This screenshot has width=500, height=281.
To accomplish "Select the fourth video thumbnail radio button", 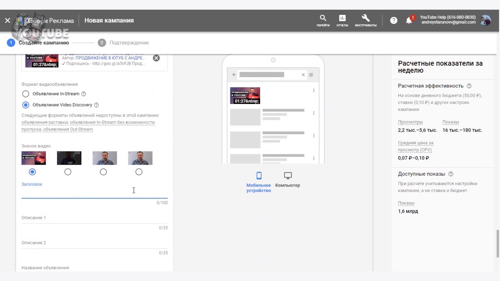I will 139,172.
